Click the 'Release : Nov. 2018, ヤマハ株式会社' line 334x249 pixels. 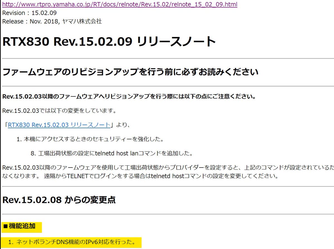coord(52,21)
